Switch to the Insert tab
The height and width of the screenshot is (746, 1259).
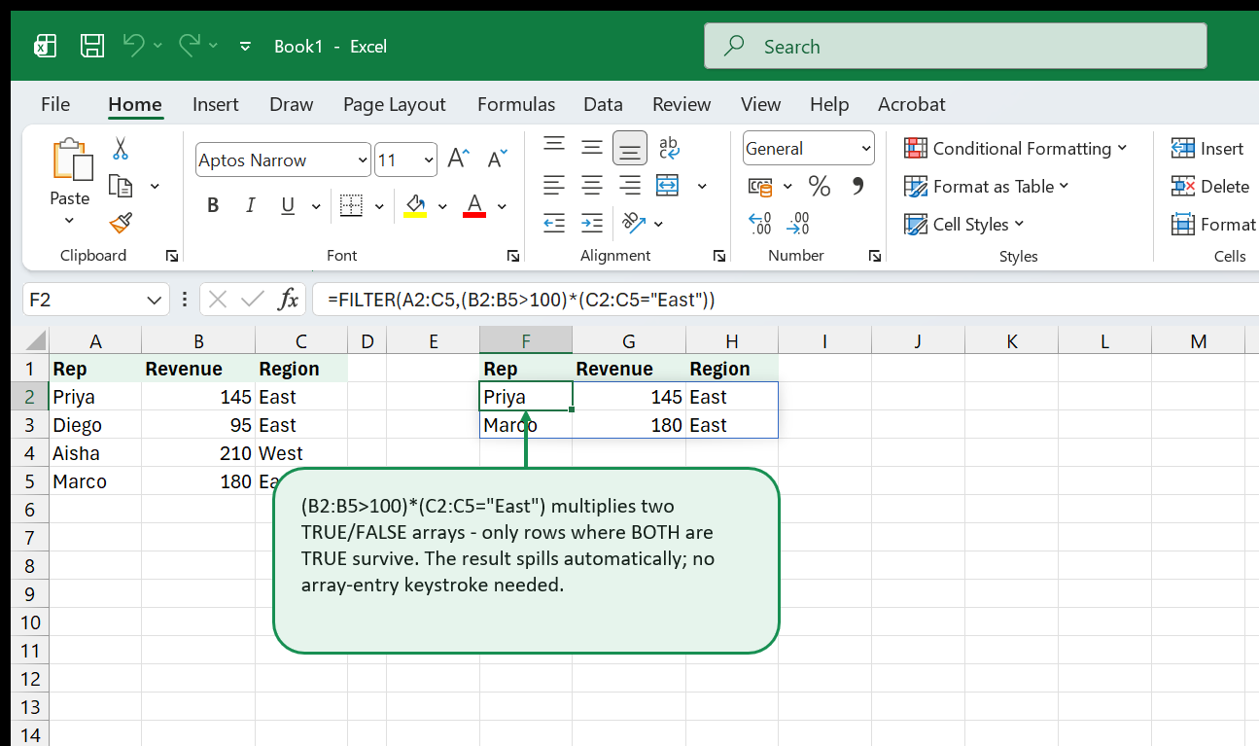click(216, 104)
